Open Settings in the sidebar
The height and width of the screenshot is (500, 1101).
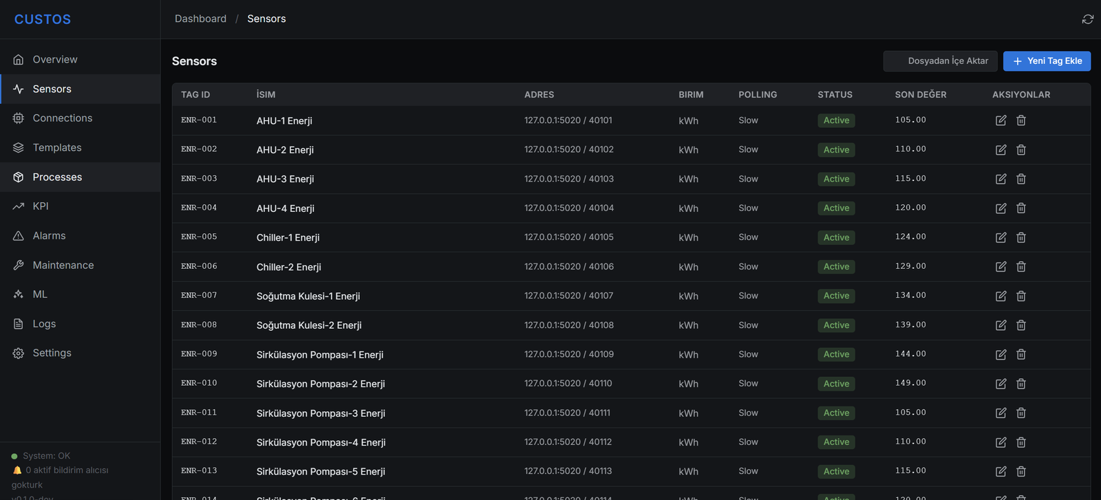(x=80, y=353)
